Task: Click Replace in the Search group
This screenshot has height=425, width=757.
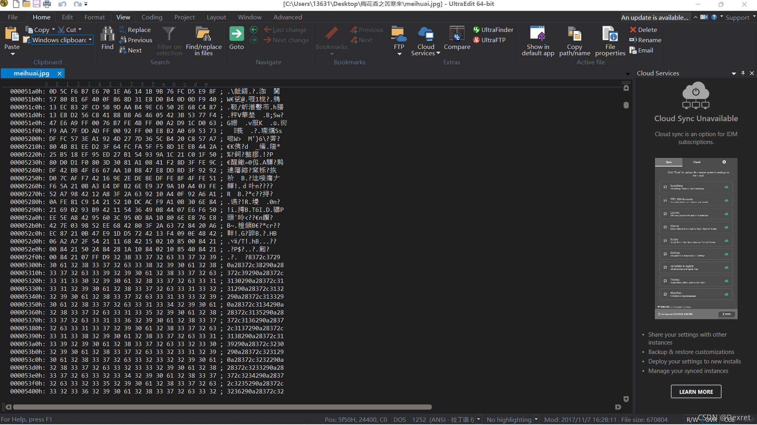Action: point(135,30)
